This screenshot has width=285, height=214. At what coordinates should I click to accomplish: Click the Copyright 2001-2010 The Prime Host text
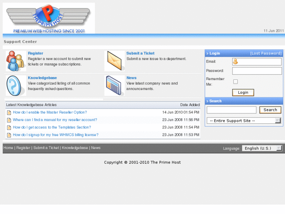(x=142, y=162)
